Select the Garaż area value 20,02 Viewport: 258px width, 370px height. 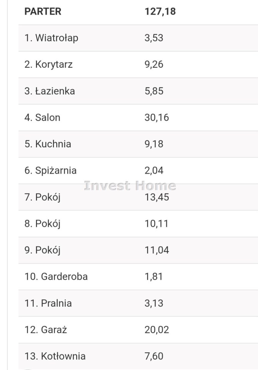click(156, 330)
